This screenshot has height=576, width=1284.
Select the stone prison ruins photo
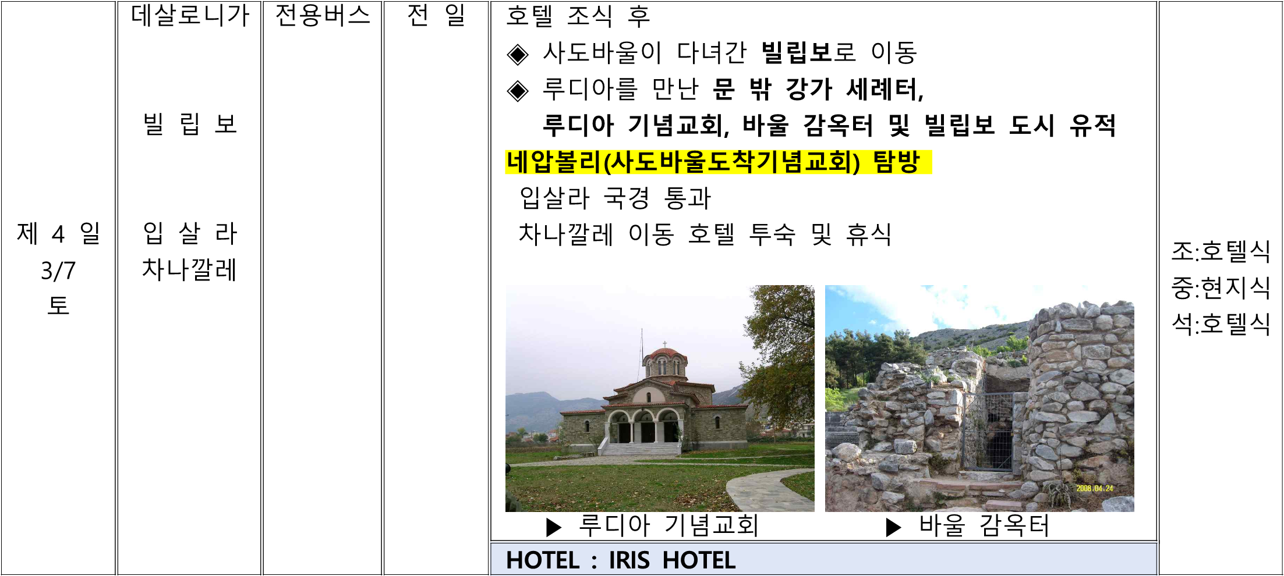(979, 399)
